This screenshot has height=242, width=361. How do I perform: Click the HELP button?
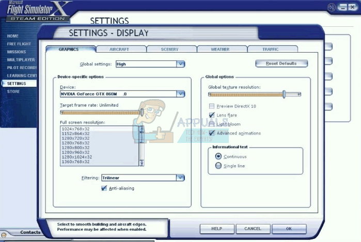coord(217,229)
